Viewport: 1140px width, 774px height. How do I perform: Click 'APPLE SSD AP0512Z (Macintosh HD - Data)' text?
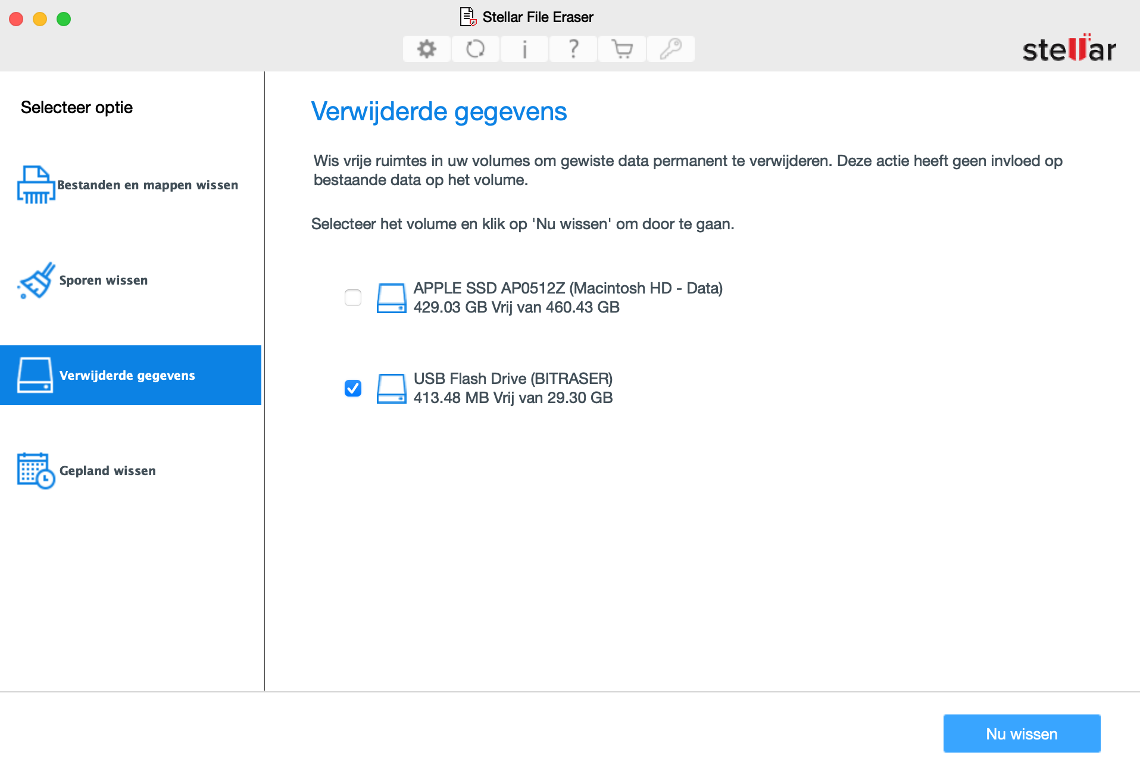(568, 288)
